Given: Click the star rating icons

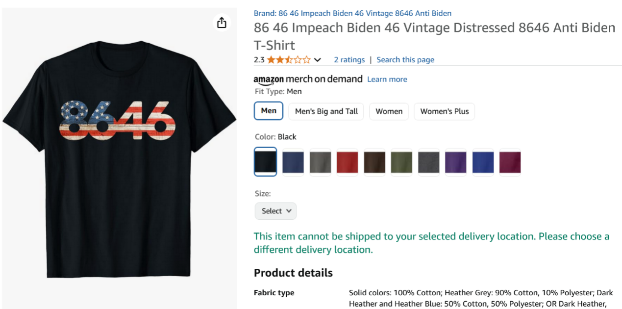Looking at the screenshot, I should click(289, 60).
